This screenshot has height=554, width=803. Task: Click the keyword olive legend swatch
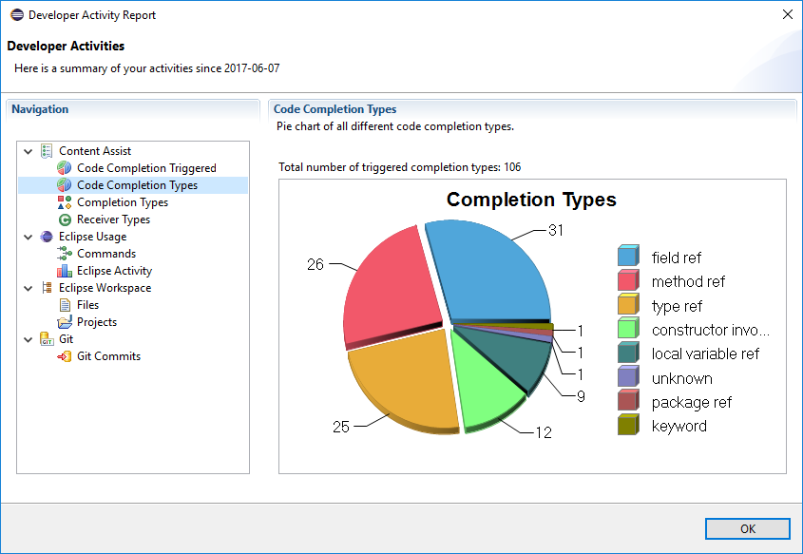pyautogui.click(x=628, y=424)
